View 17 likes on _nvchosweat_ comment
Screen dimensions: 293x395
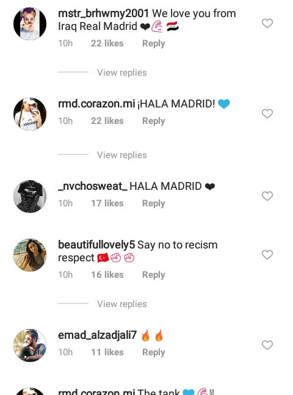tap(107, 203)
